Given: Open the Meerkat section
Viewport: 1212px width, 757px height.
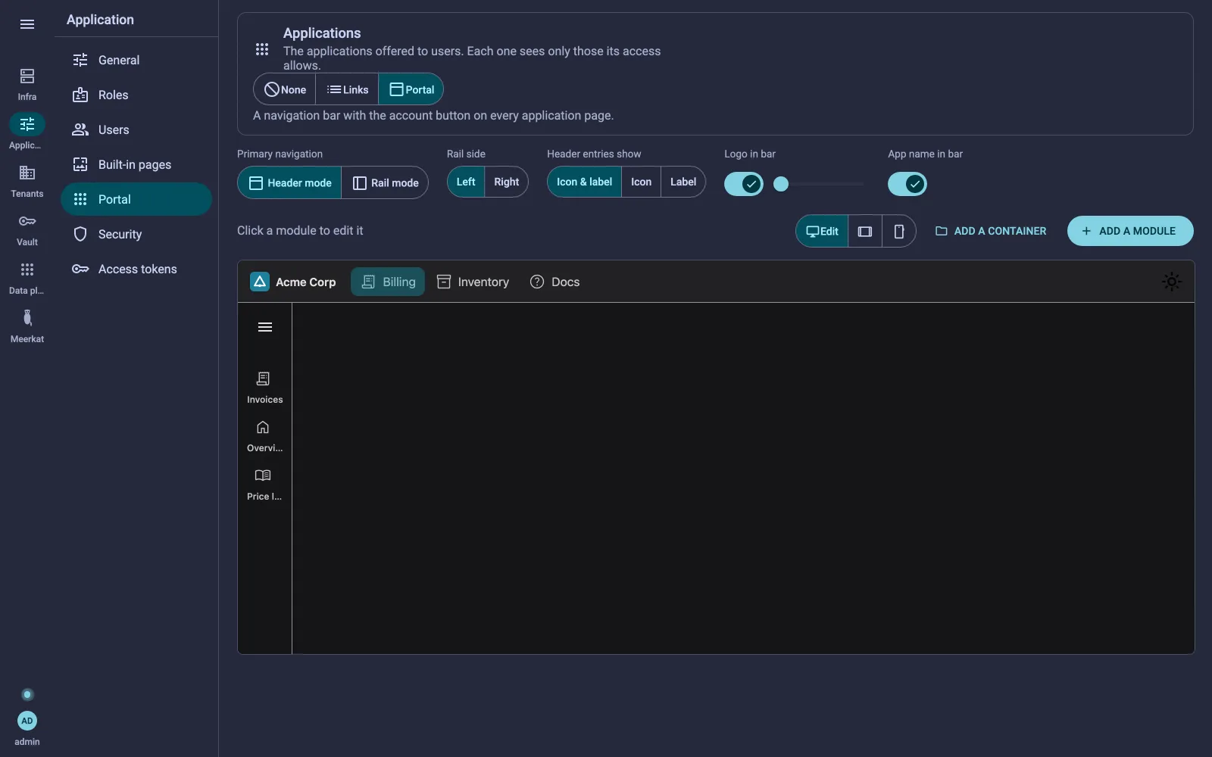Looking at the screenshot, I should click(x=27, y=326).
